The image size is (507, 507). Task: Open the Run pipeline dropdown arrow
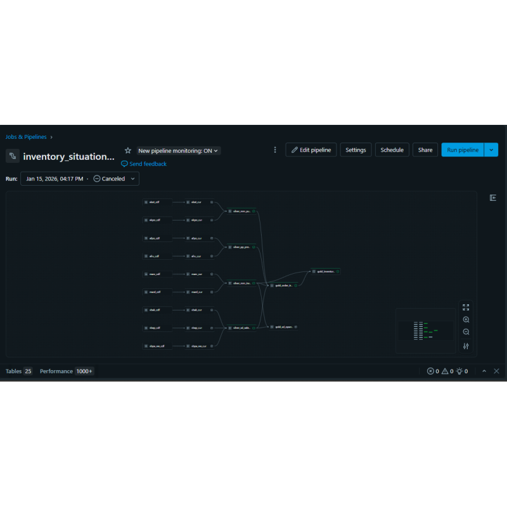point(490,150)
